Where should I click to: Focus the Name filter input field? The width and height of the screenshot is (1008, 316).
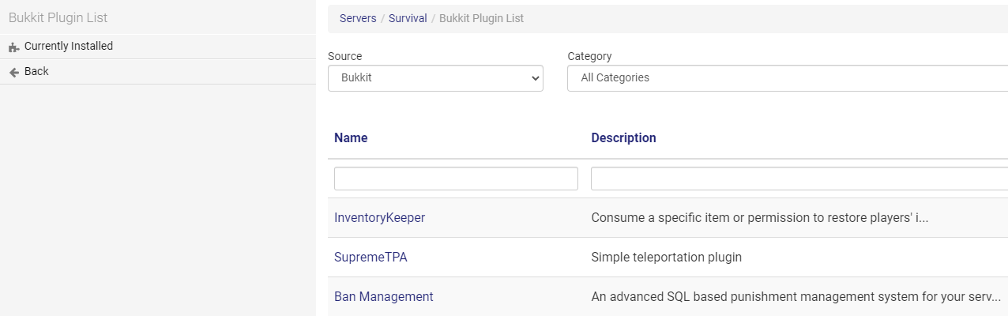click(x=456, y=179)
